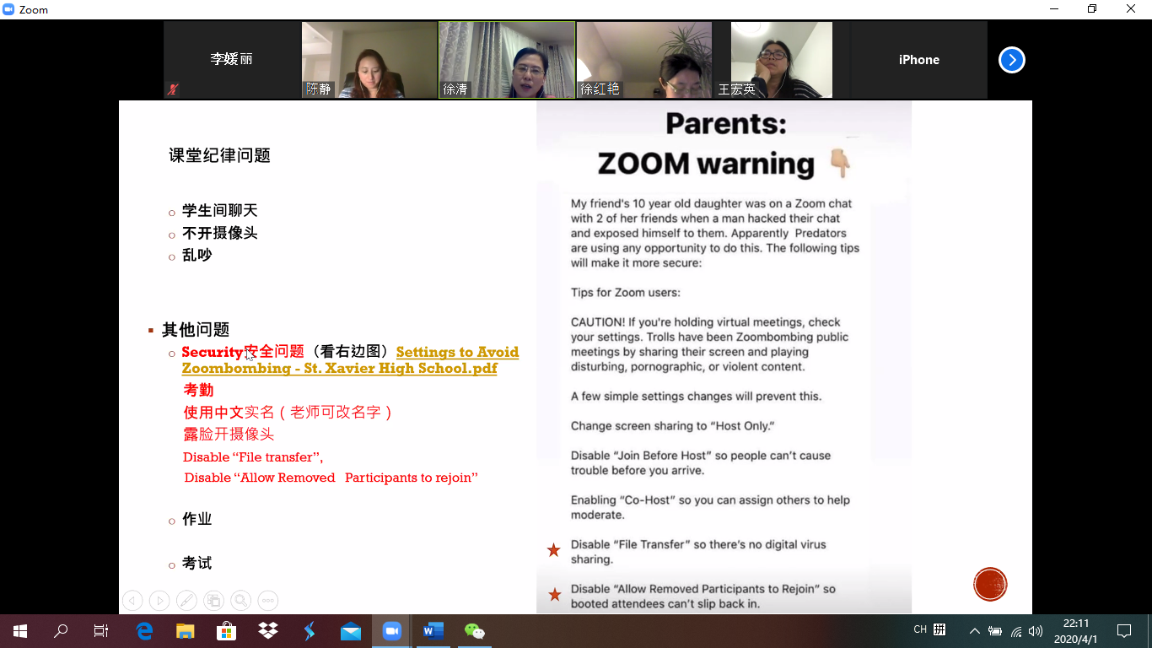Select 徐清 active speaker video
The height and width of the screenshot is (648, 1152).
[x=507, y=60]
